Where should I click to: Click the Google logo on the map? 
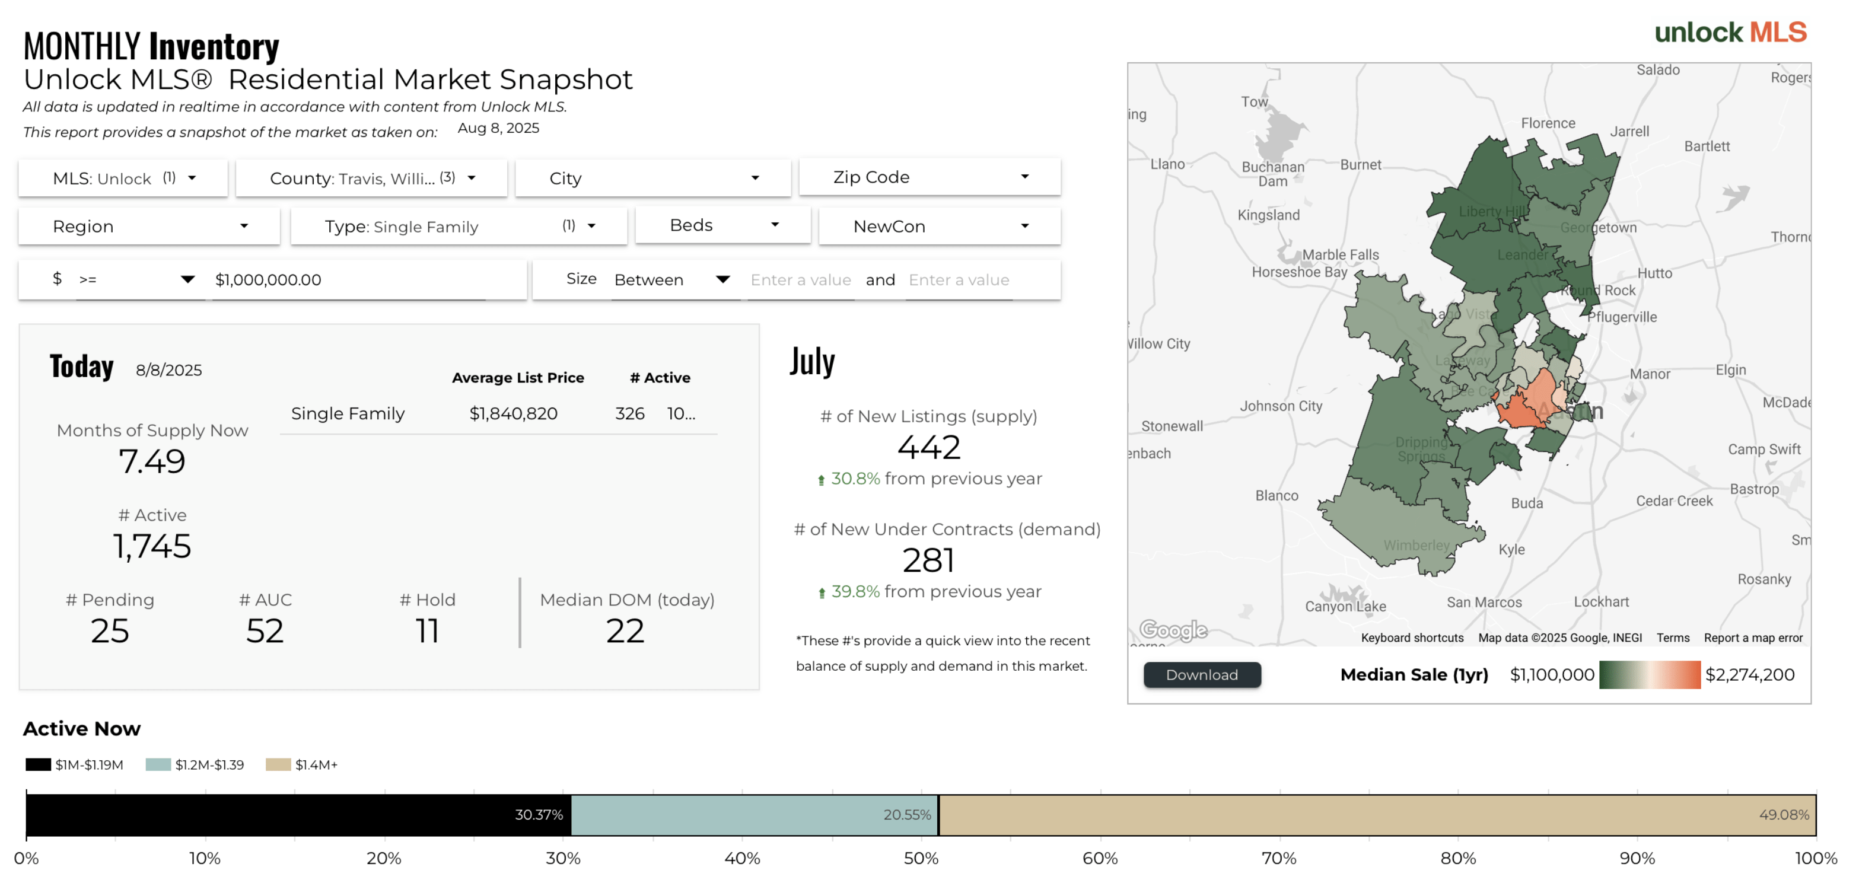(1173, 630)
